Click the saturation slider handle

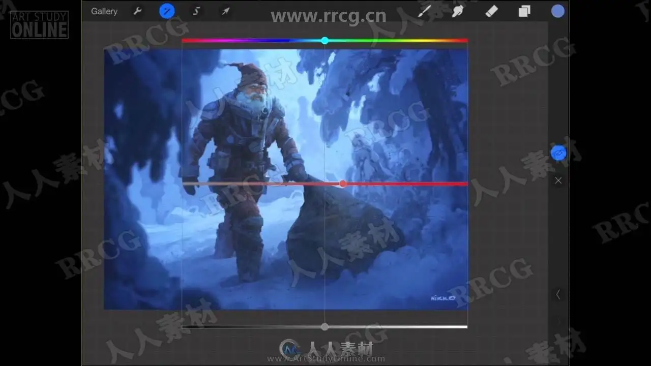pos(343,184)
